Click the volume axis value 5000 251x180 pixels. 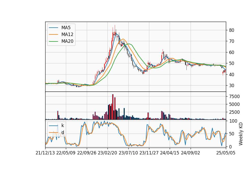pos(234,104)
